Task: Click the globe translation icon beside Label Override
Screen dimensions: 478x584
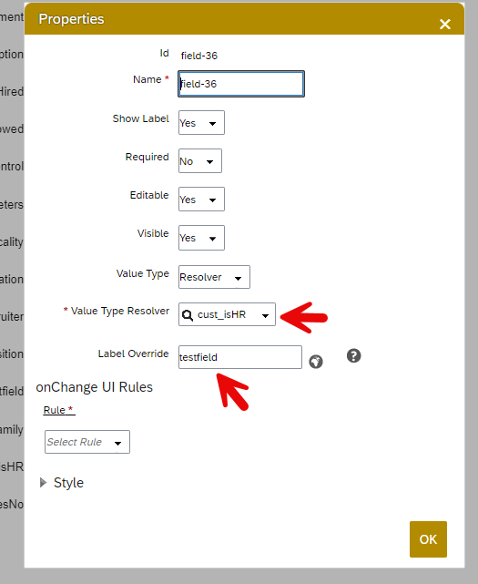Action: [316, 362]
